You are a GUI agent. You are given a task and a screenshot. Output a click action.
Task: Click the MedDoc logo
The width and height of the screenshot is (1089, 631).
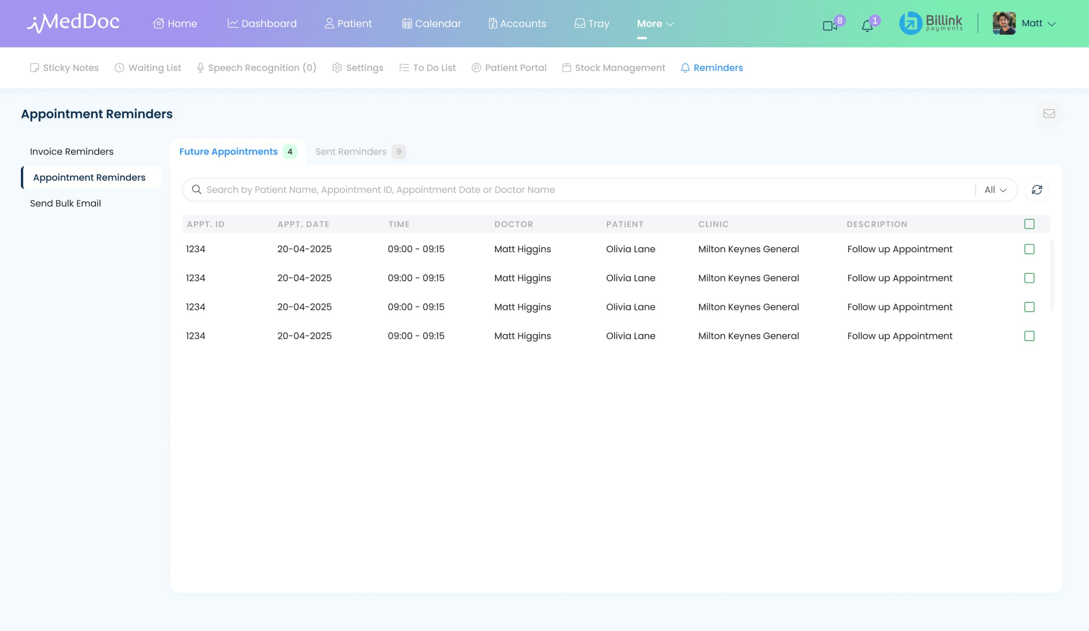74,23
